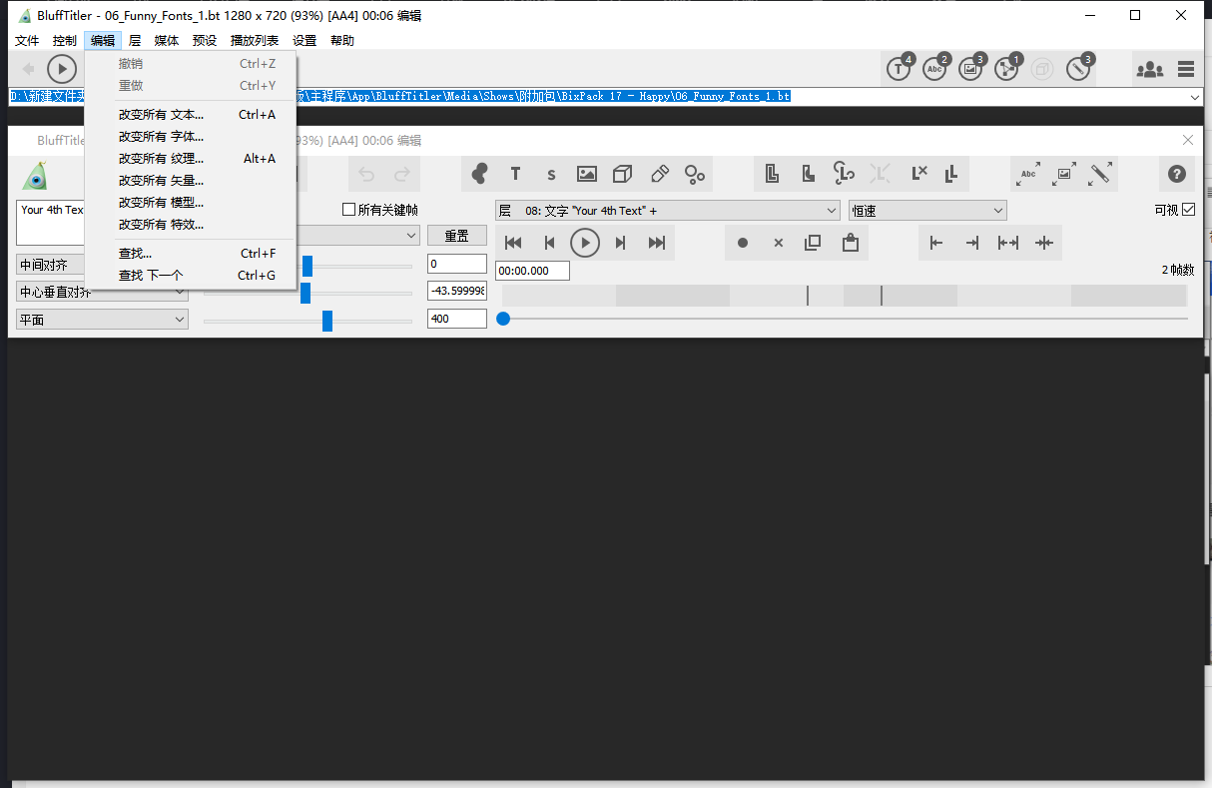Open the 播放列表 menu
Image resolution: width=1212 pixels, height=788 pixels.
pos(255,41)
